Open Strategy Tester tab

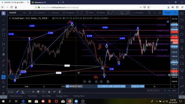62,96
